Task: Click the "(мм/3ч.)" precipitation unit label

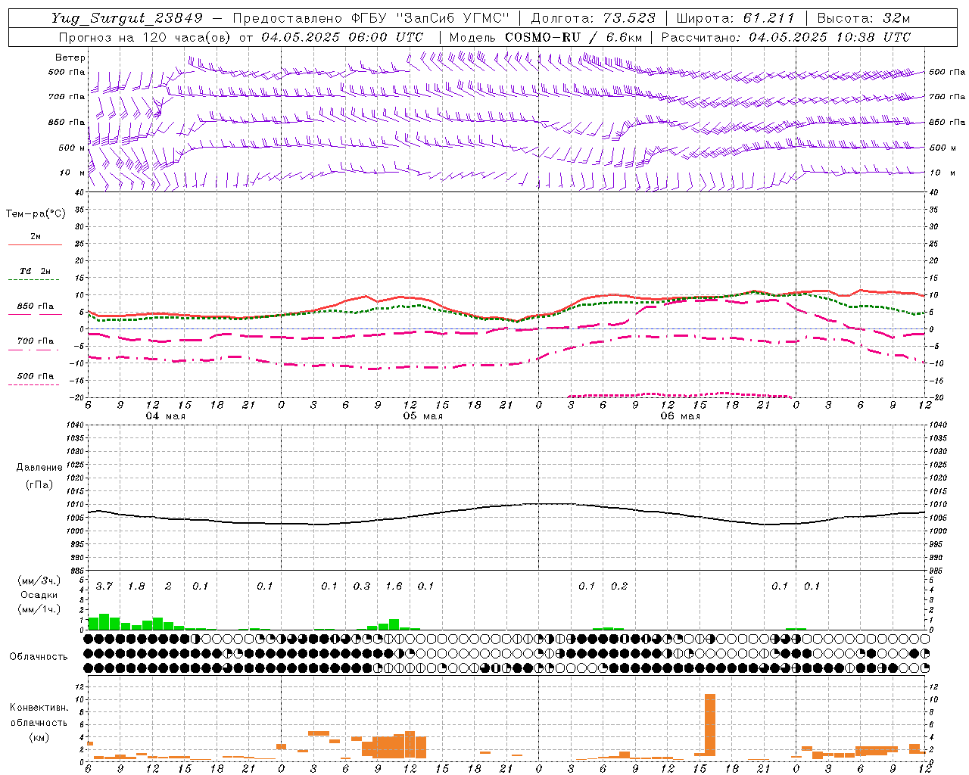Action: (x=39, y=580)
